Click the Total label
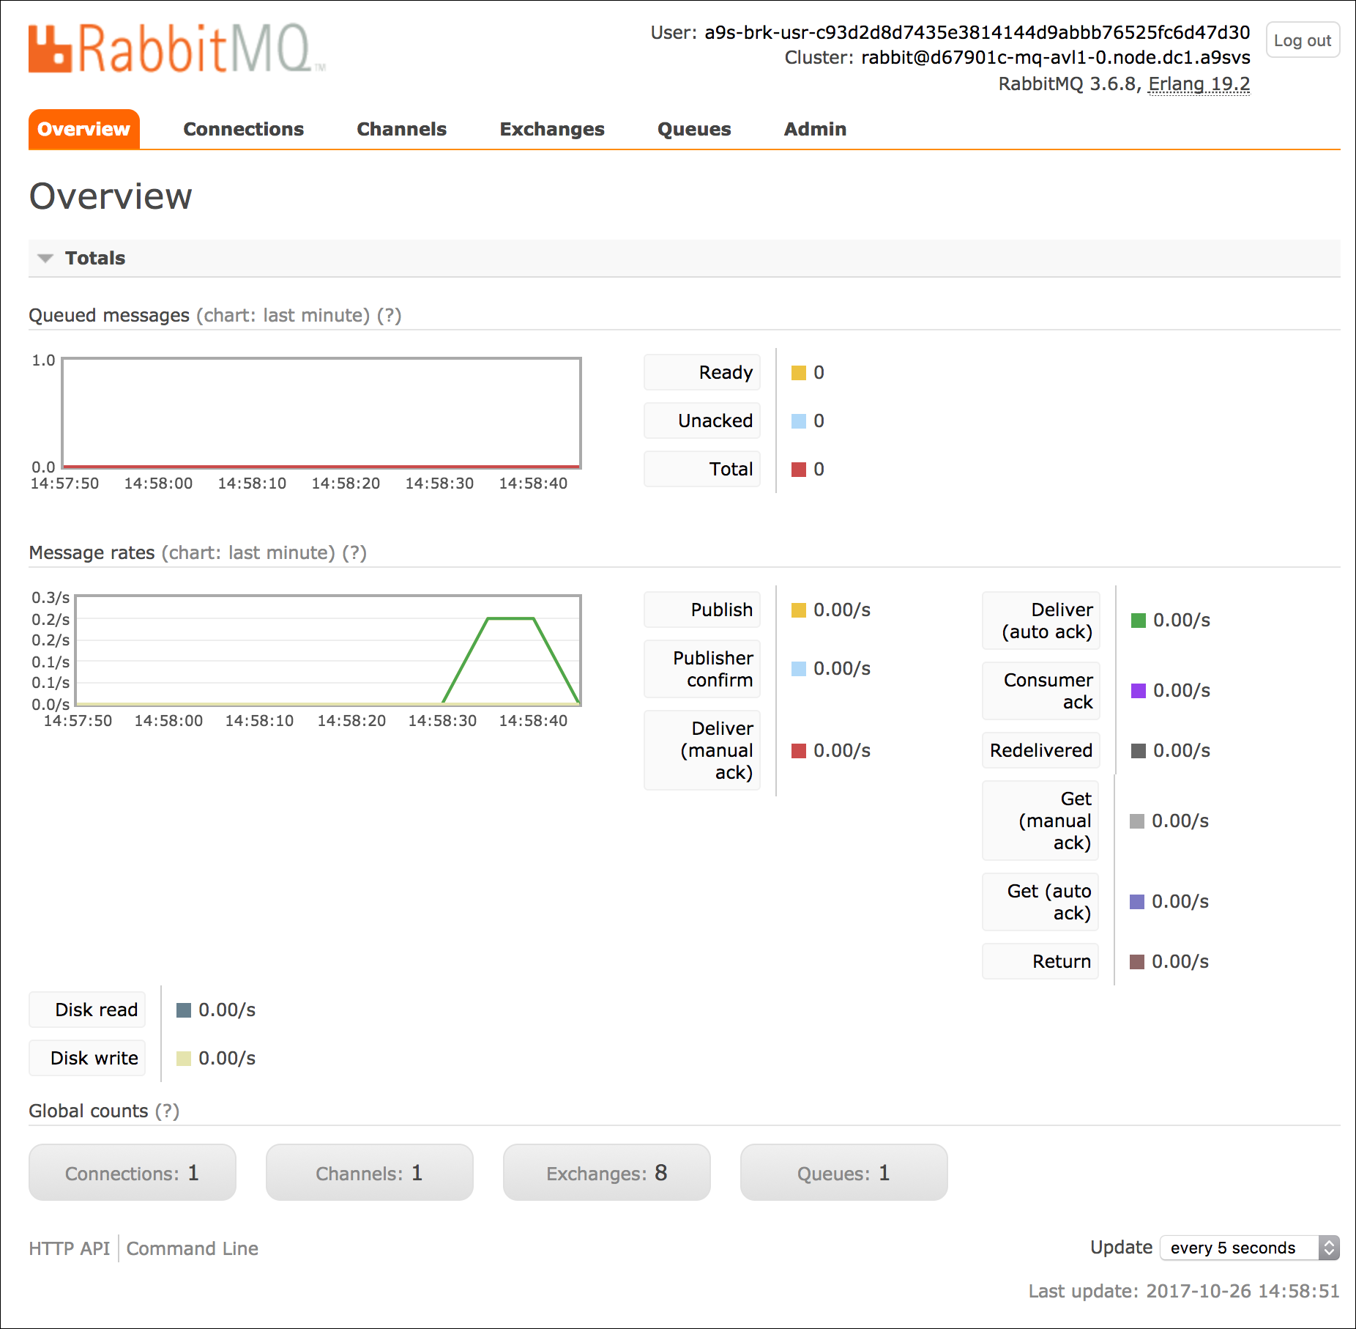The width and height of the screenshot is (1356, 1329). click(x=702, y=469)
